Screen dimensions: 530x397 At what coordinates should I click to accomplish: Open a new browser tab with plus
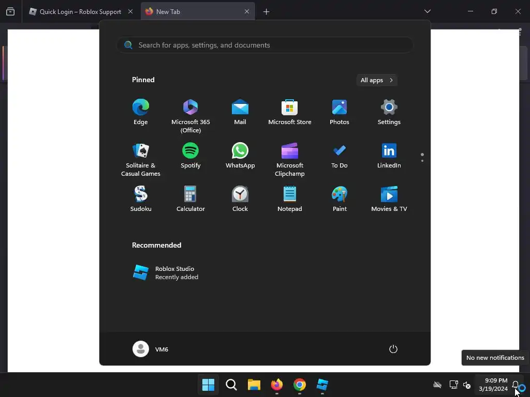(267, 11)
